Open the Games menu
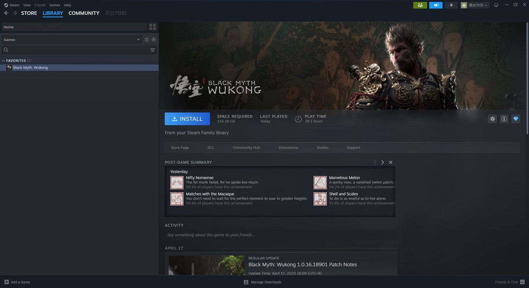529x288 pixels. click(55, 5)
